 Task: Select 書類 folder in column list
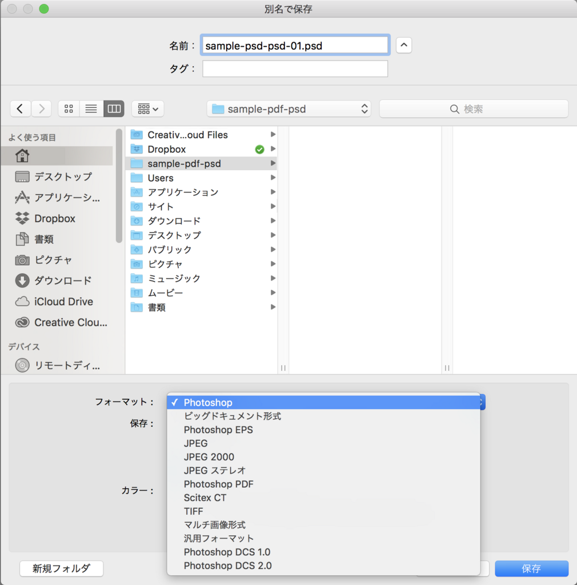point(202,307)
